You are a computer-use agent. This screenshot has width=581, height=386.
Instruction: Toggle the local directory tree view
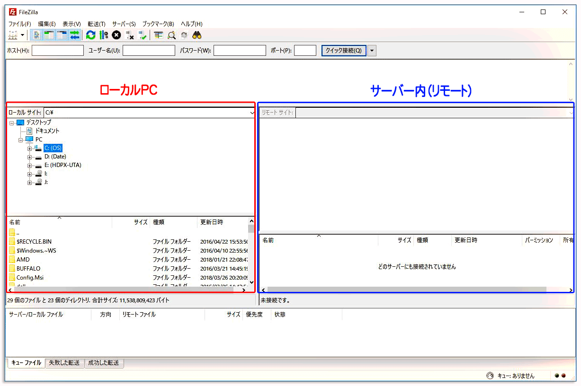(48, 35)
